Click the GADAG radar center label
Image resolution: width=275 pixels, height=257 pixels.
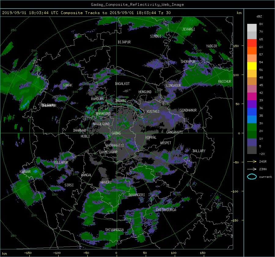click(116, 133)
